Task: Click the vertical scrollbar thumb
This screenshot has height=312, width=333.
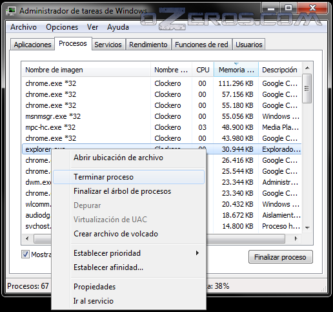Action: tap(307, 88)
